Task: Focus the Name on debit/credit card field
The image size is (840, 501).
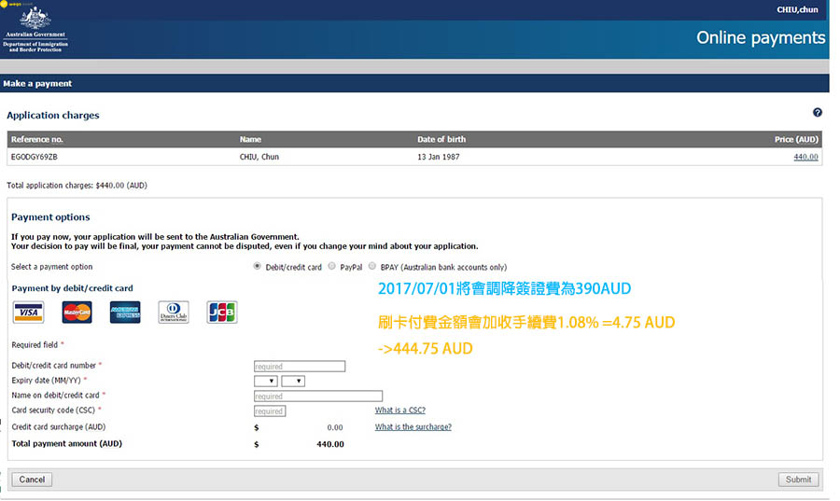Action: coord(318,396)
